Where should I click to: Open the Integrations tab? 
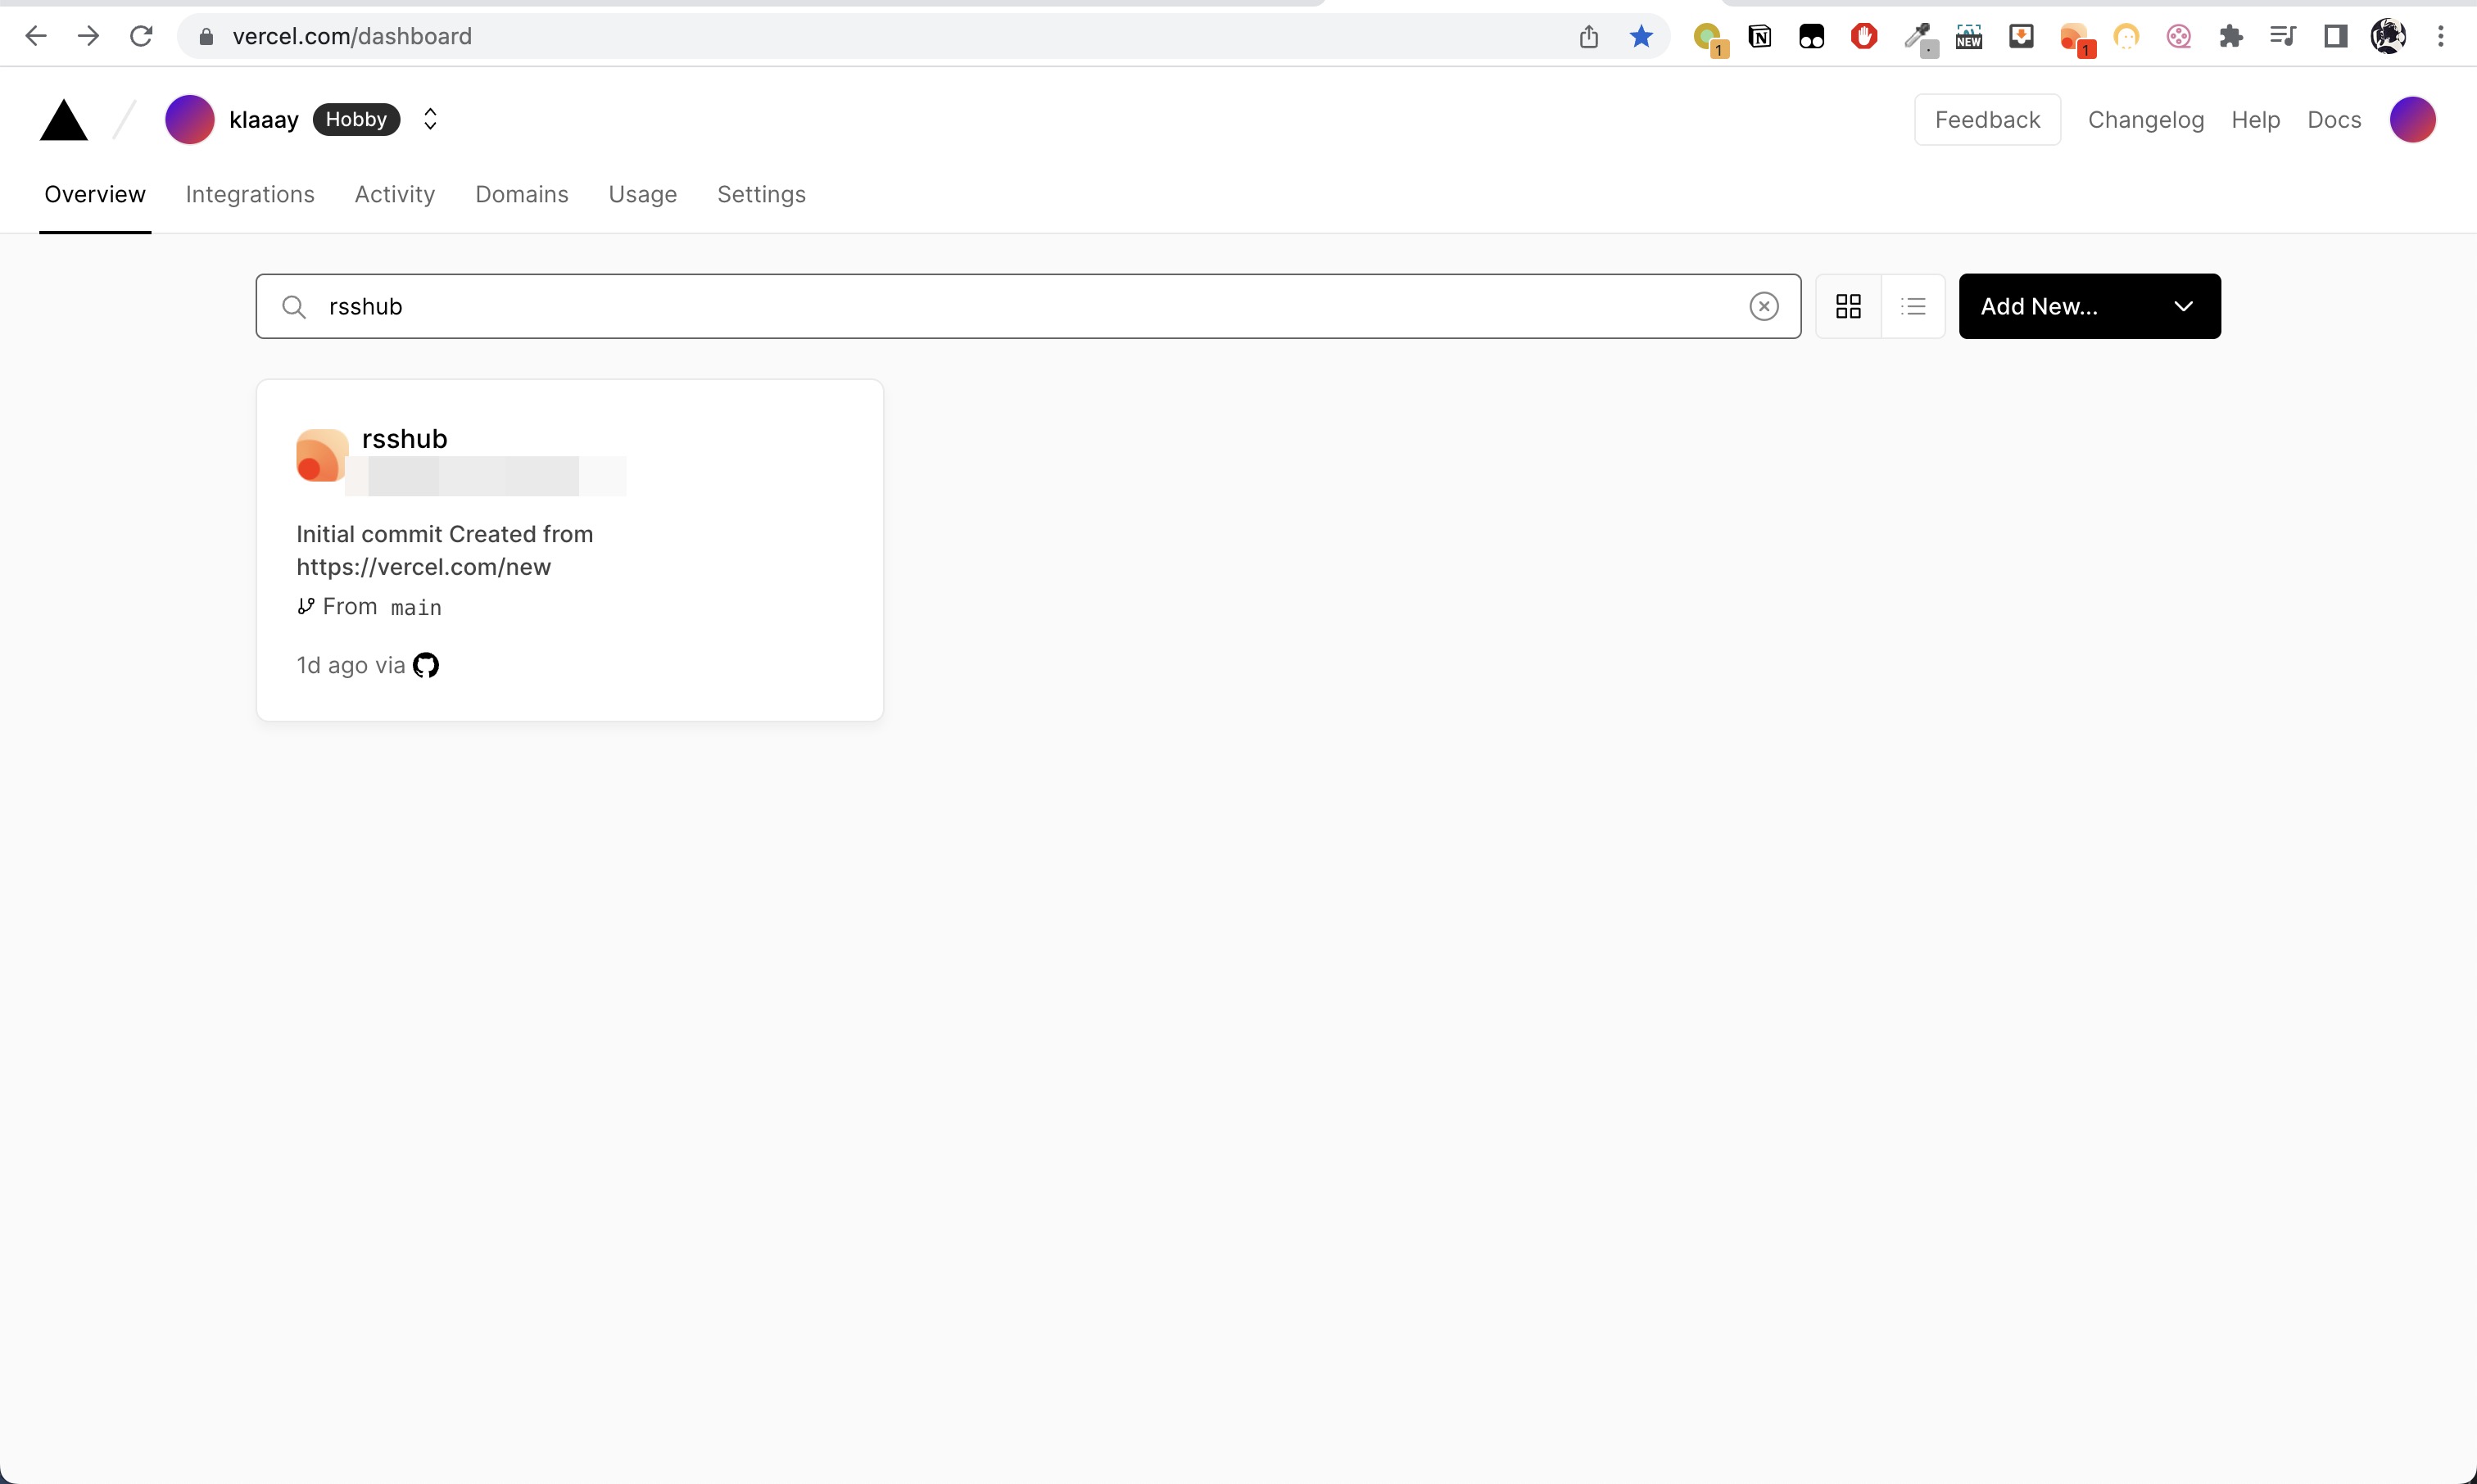[x=250, y=194]
